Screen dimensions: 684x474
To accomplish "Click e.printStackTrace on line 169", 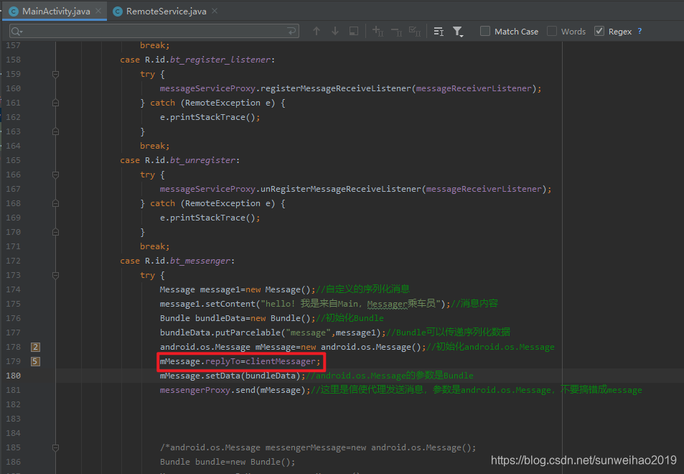I will [202, 218].
